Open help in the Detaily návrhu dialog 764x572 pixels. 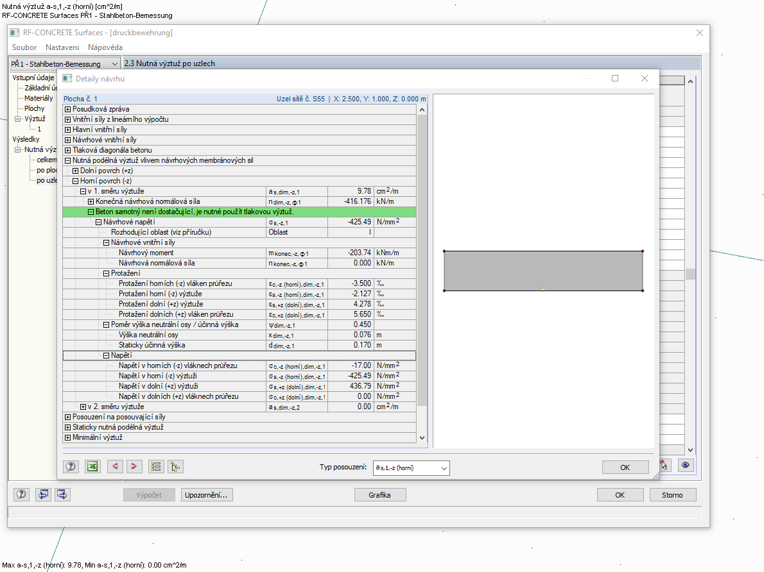click(x=71, y=466)
